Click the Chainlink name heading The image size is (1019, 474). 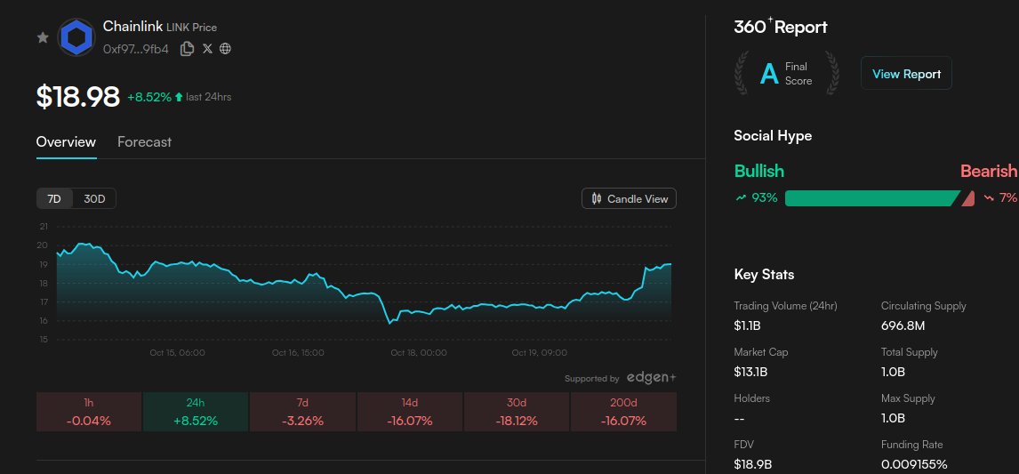tap(133, 27)
